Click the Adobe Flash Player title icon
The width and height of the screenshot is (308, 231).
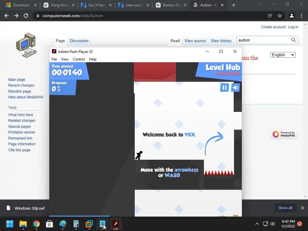tap(54, 51)
